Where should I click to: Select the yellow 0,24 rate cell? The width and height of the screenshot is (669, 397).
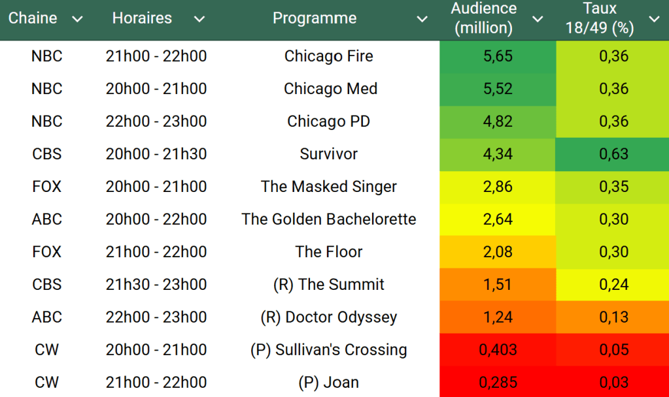613,285
